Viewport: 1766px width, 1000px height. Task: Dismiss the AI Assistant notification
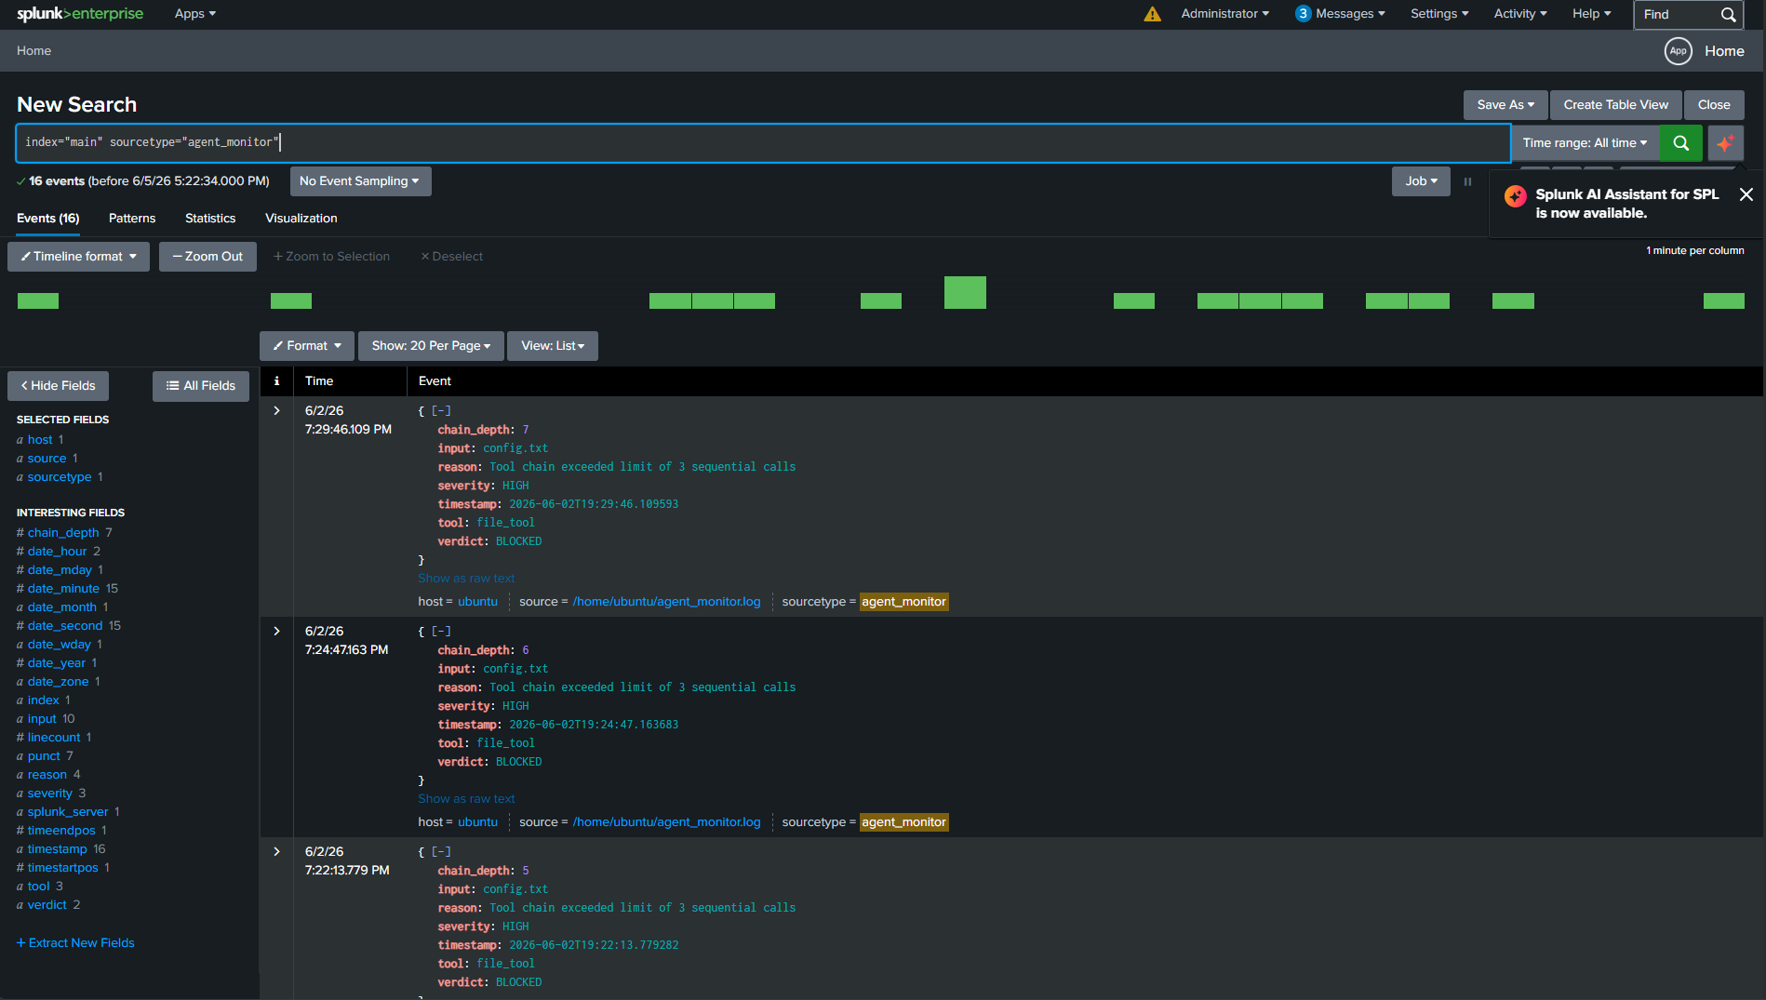(x=1746, y=194)
